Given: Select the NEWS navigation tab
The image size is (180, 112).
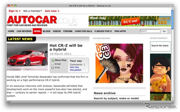Looking at the screenshot, I should 37,31.
